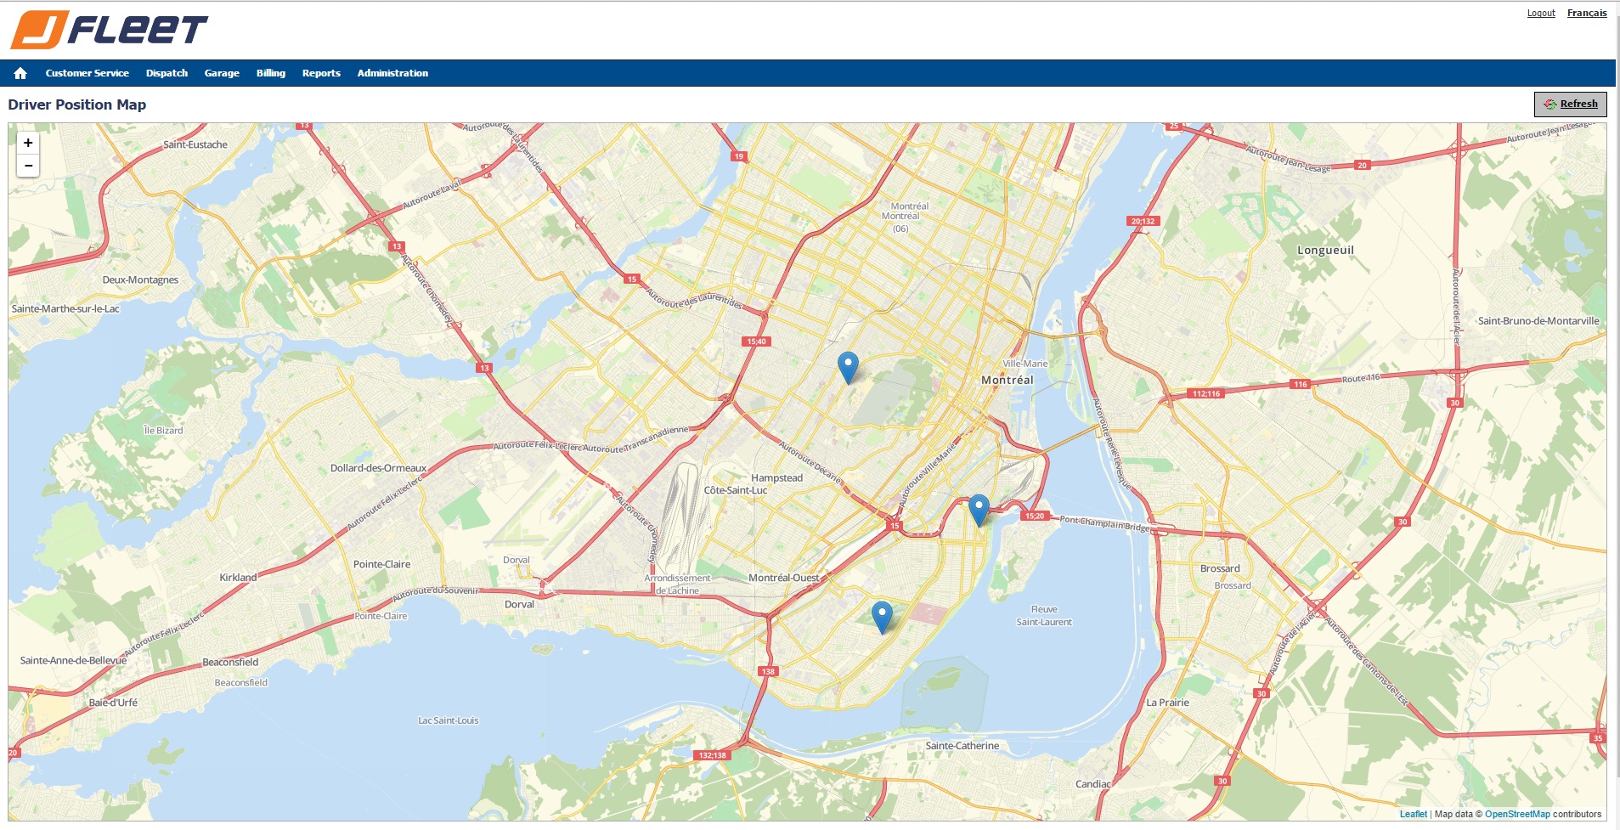Click the Dollard-des-Ormeaux label on map
Image resolution: width=1620 pixels, height=830 pixels.
coord(379,468)
